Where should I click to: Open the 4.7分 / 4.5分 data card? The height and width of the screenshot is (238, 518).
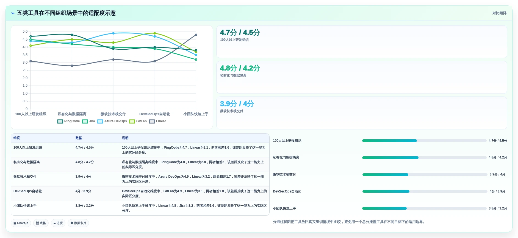[x=362, y=42]
